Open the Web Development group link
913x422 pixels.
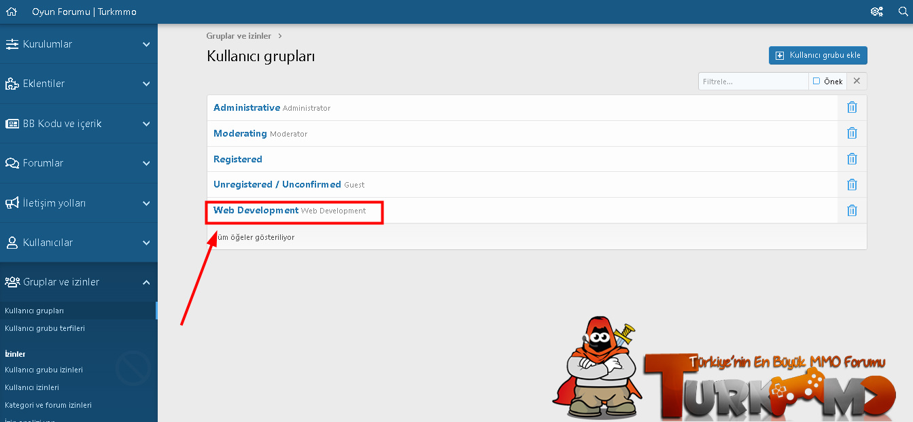256,211
